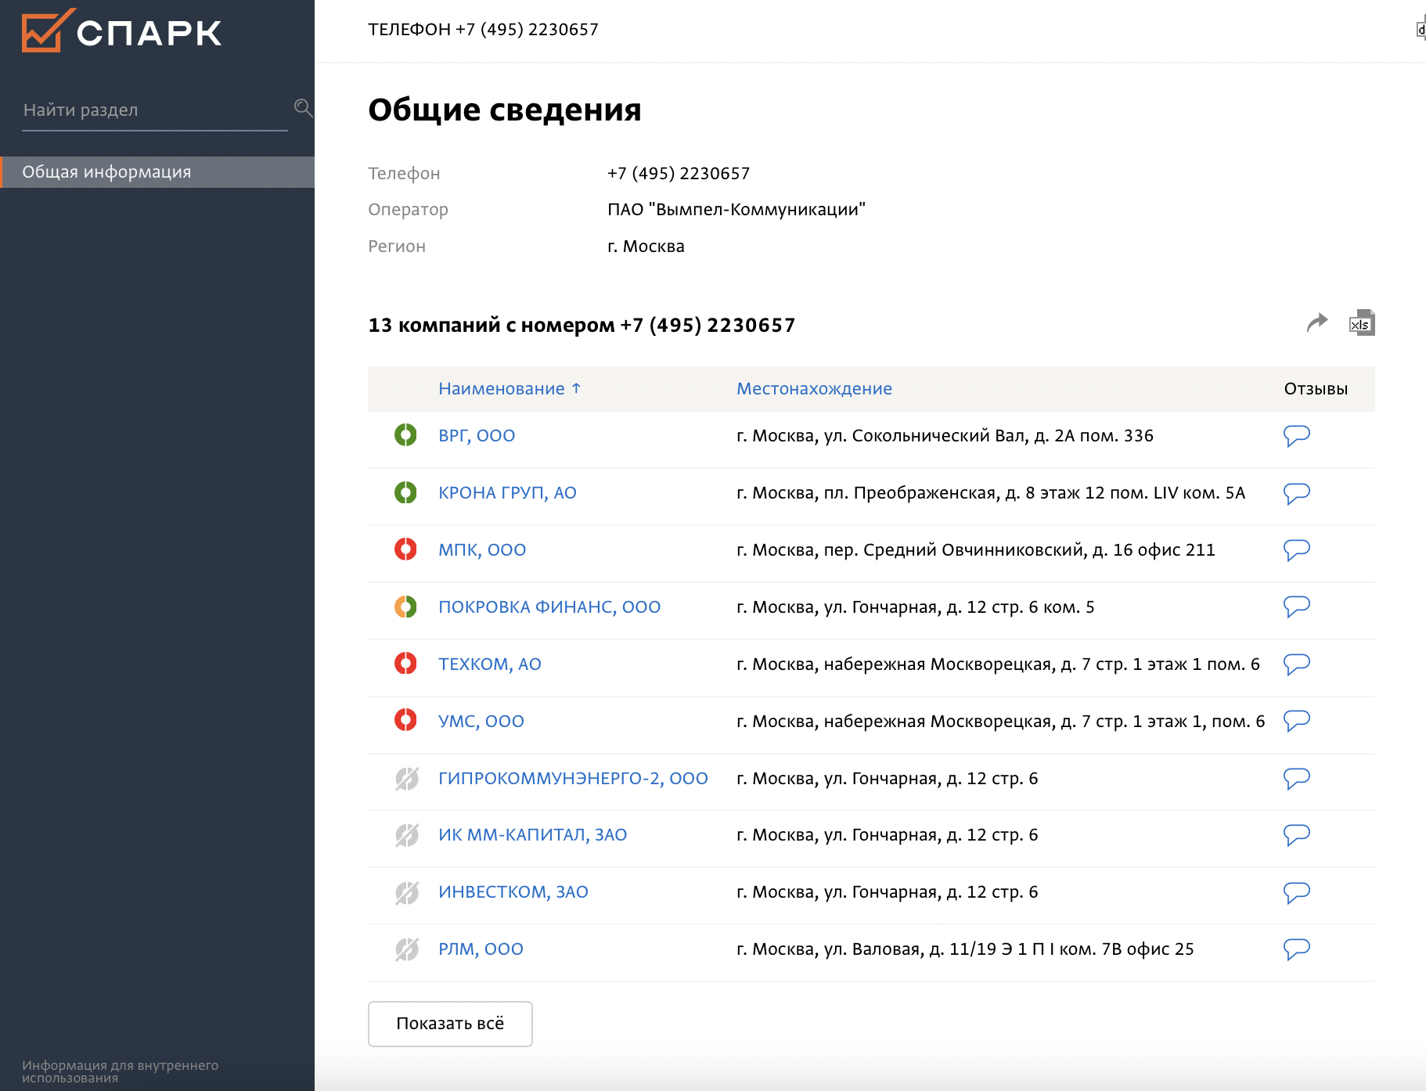The height and width of the screenshot is (1091, 1426).
Task: Expand the full list with Показать всё
Action: [449, 1024]
